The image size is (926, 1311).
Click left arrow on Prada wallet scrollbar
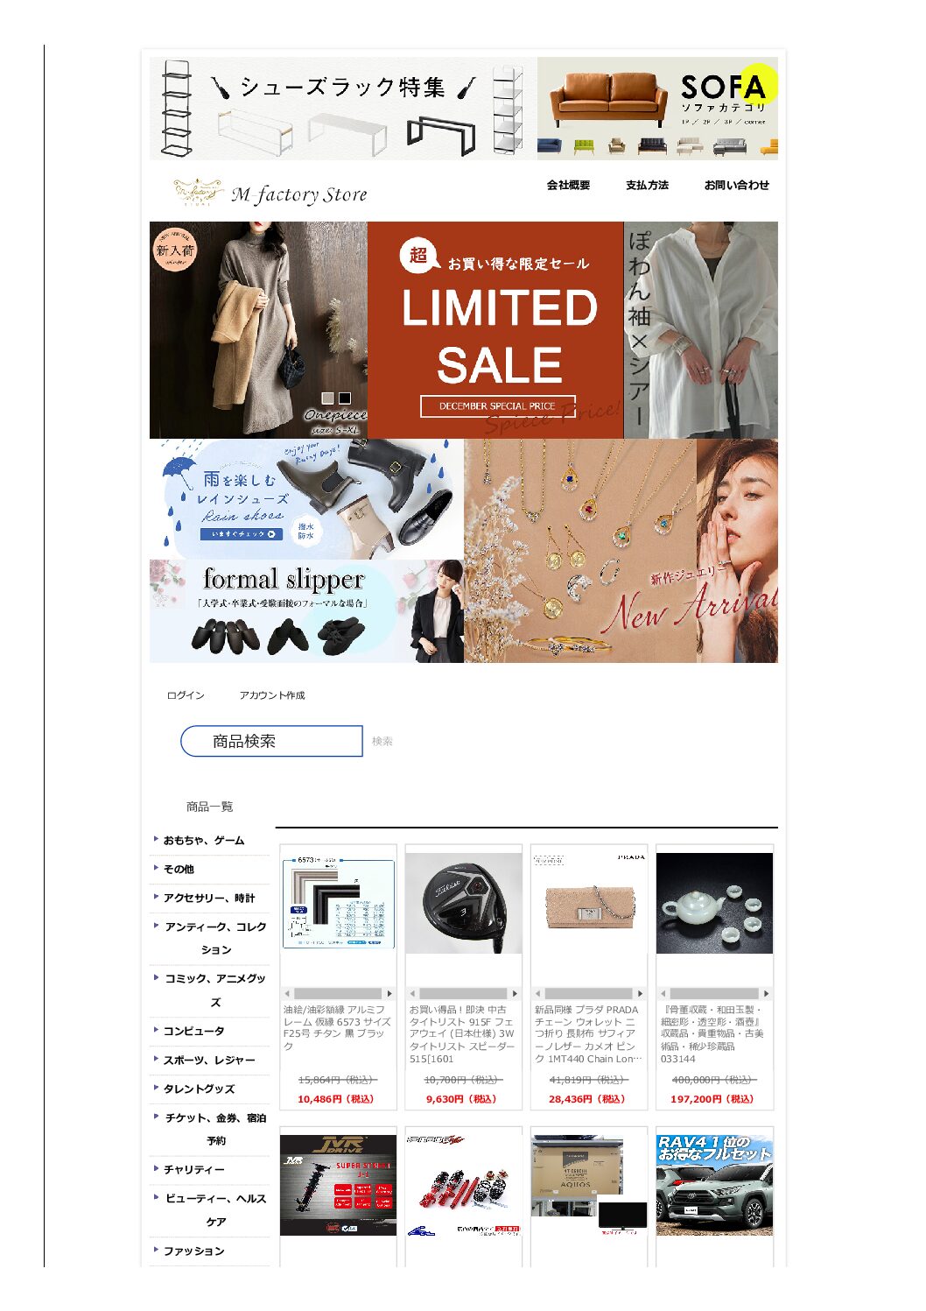click(537, 993)
